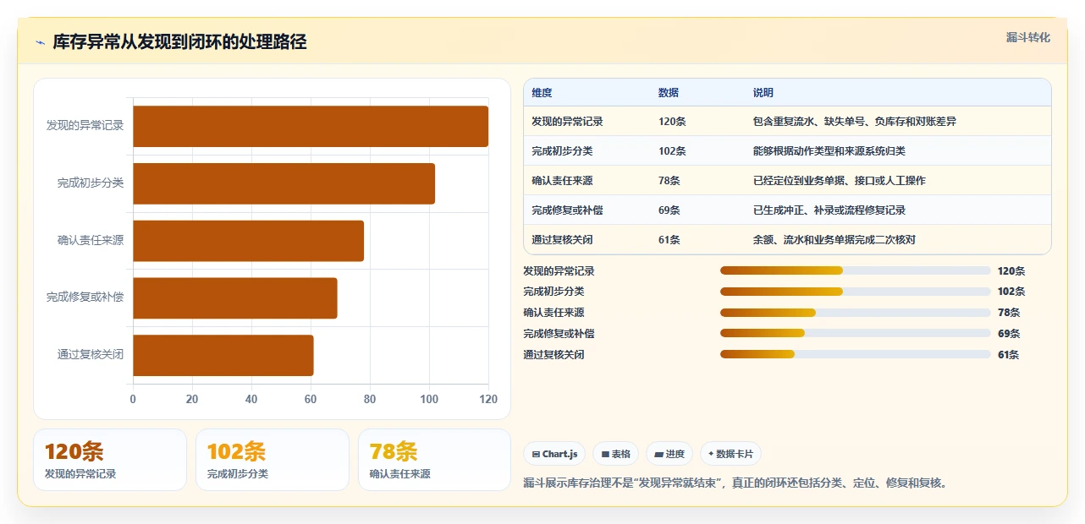Click the 78条 progress bar for 确认责任来源

pos(855,313)
